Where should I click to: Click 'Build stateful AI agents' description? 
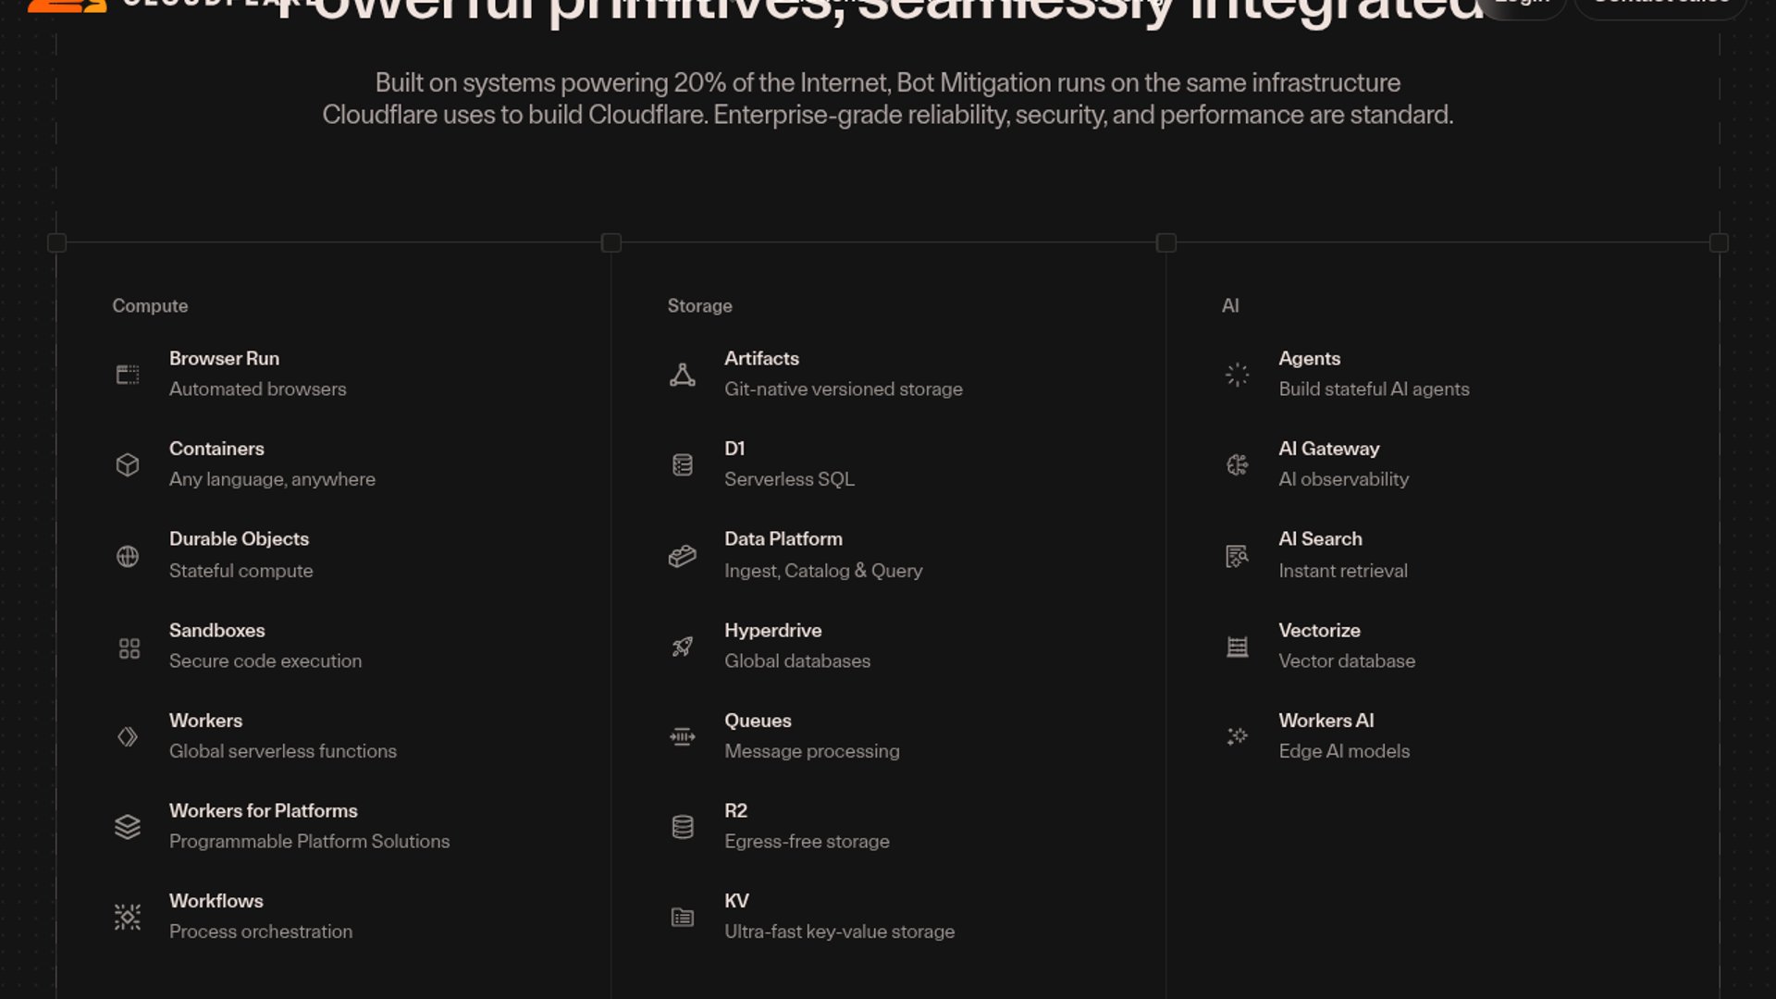pyautogui.click(x=1374, y=389)
